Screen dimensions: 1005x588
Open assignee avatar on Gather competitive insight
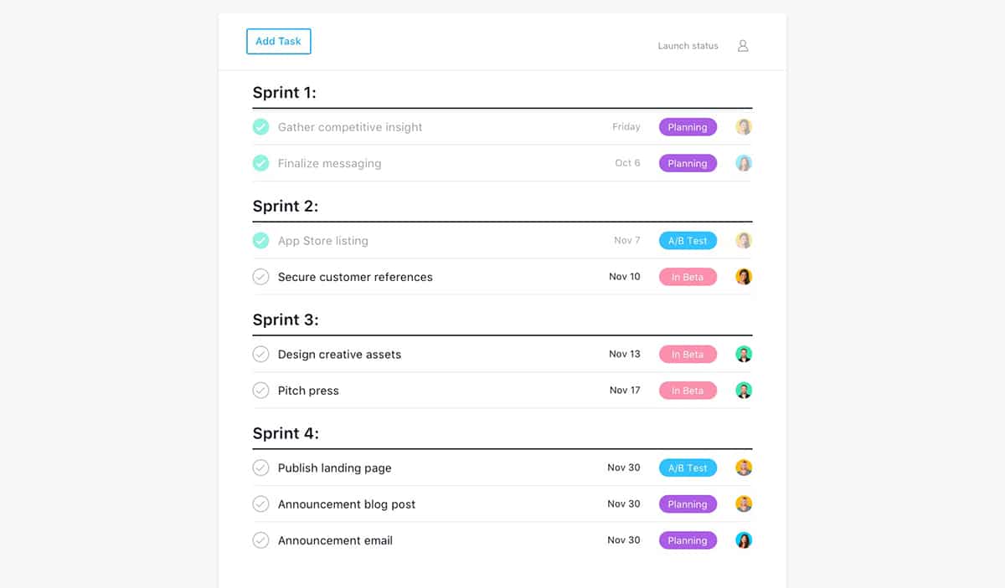744,127
